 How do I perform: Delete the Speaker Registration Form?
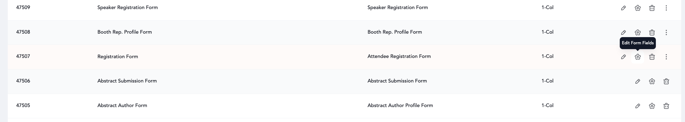coord(652,8)
